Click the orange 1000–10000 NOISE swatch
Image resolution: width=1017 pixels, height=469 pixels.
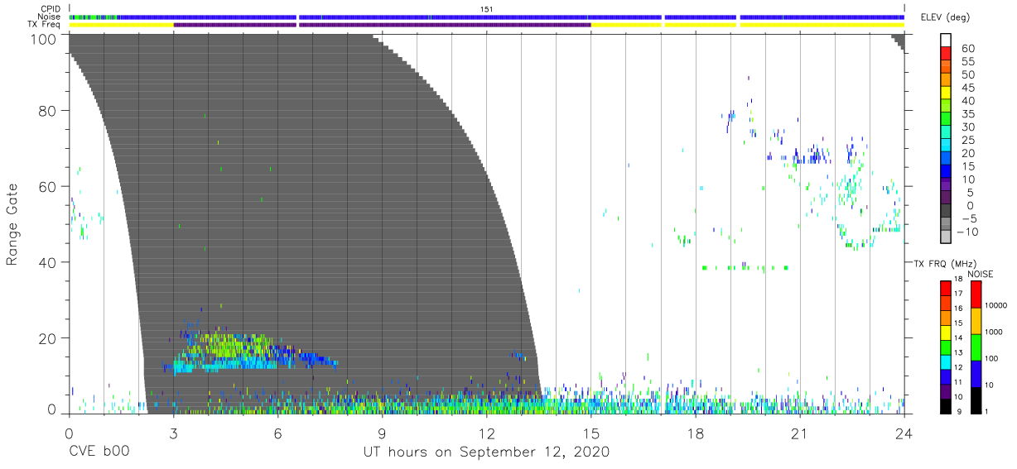(975, 320)
